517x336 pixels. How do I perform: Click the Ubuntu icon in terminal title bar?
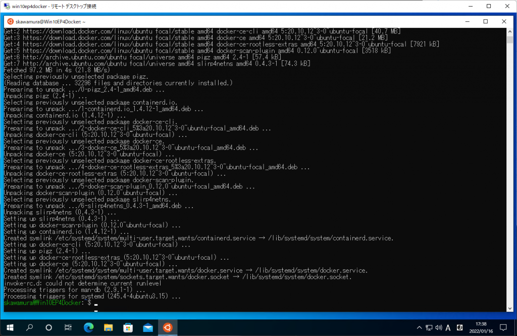tap(10, 21)
